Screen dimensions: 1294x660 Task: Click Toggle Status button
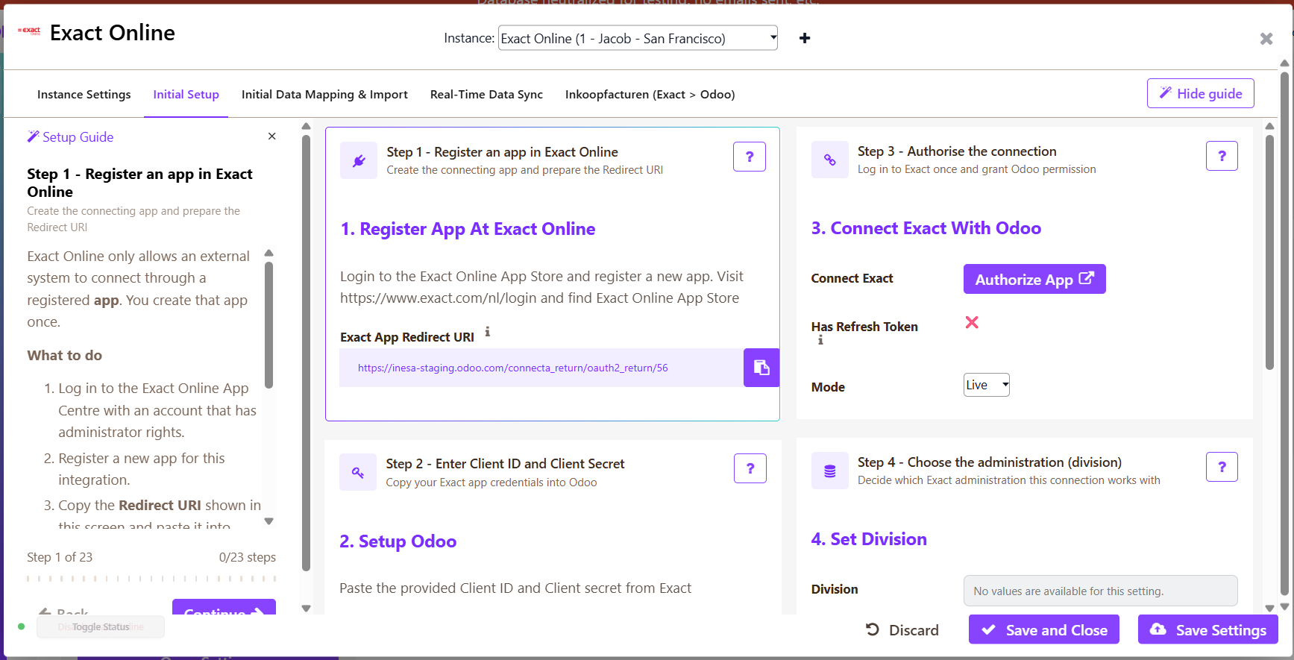coord(101,626)
